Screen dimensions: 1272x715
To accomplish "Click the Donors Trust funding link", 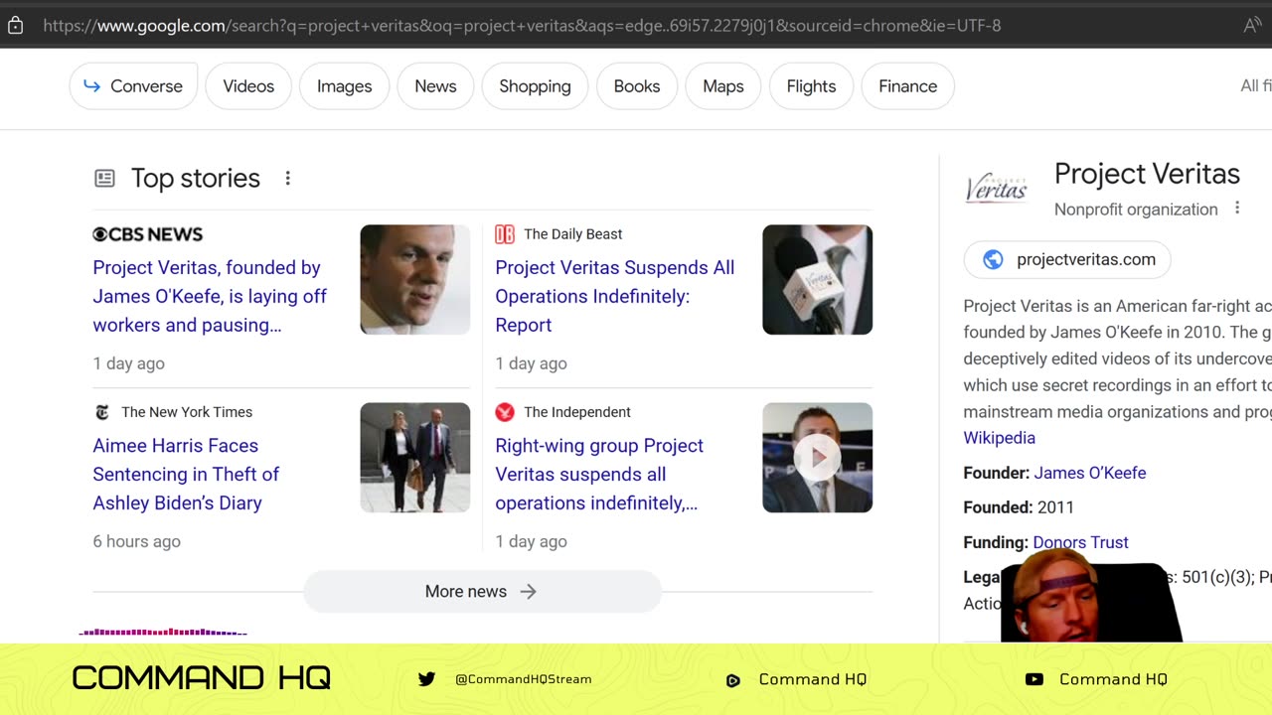I will coord(1080,542).
